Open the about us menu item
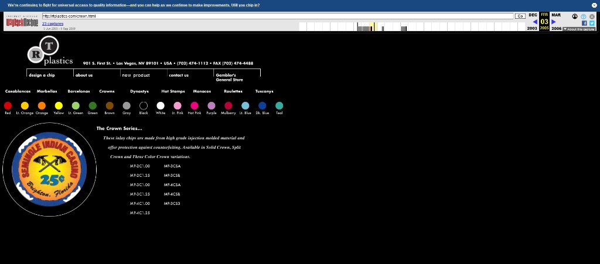 pyautogui.click(x=84, y=76)
